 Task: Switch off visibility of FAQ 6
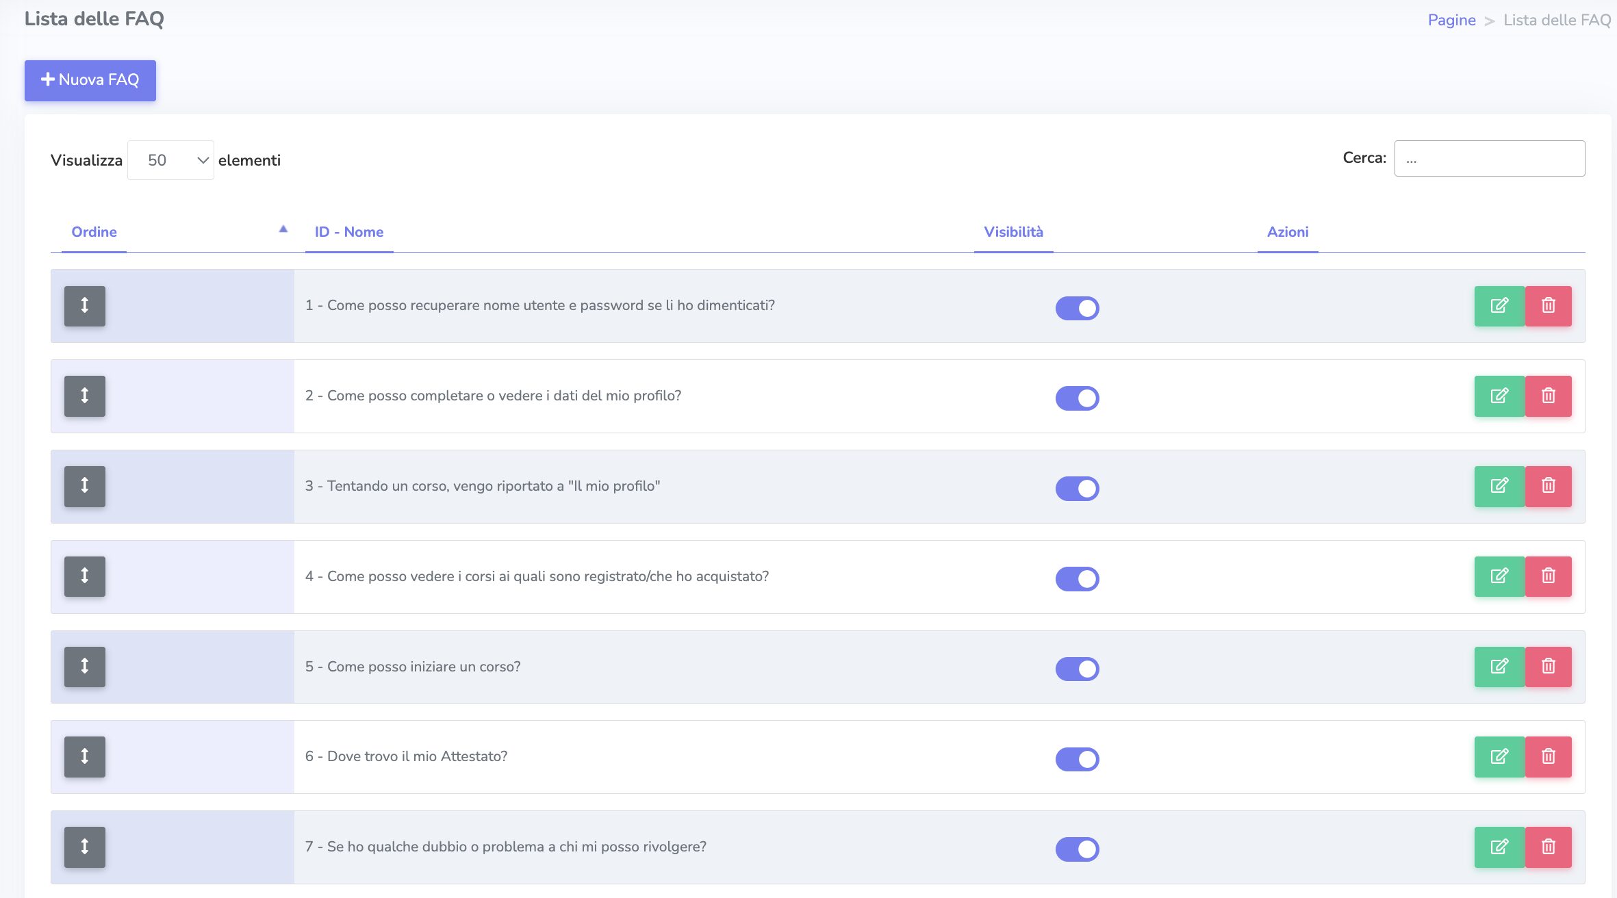(1077, 759)
